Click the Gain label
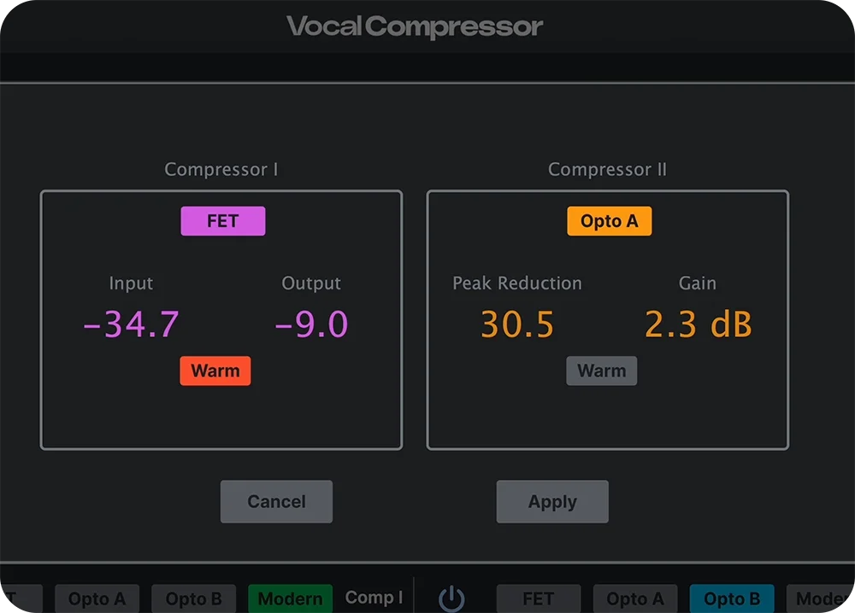The width and height of the screenshot is (855, 613). 698,283
